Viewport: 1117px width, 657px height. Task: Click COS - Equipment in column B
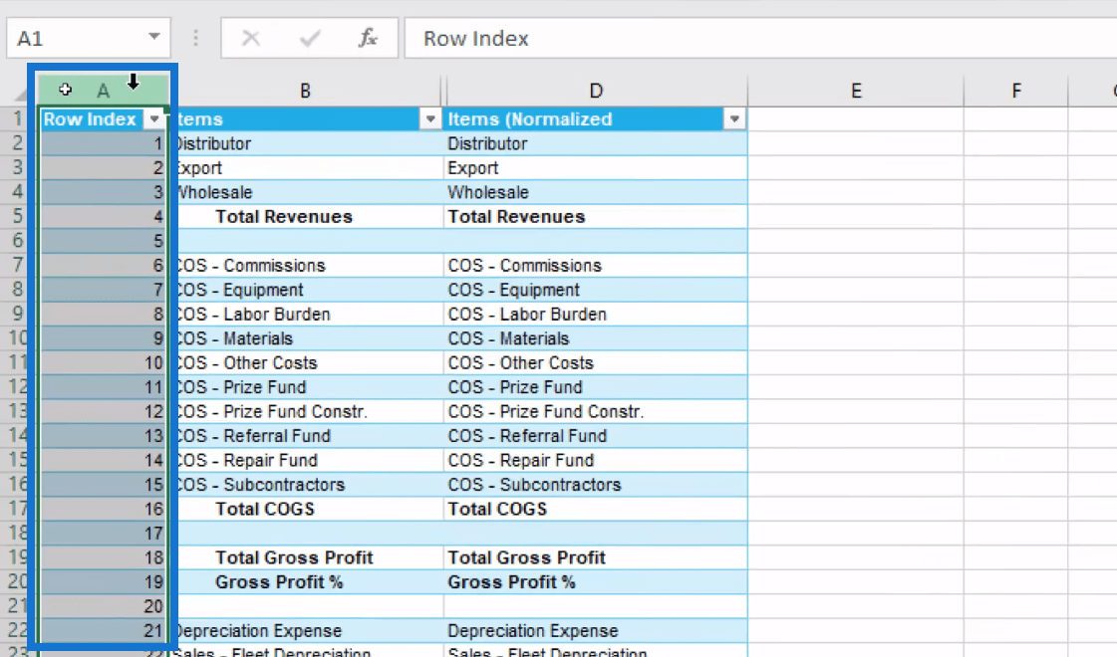306,290
